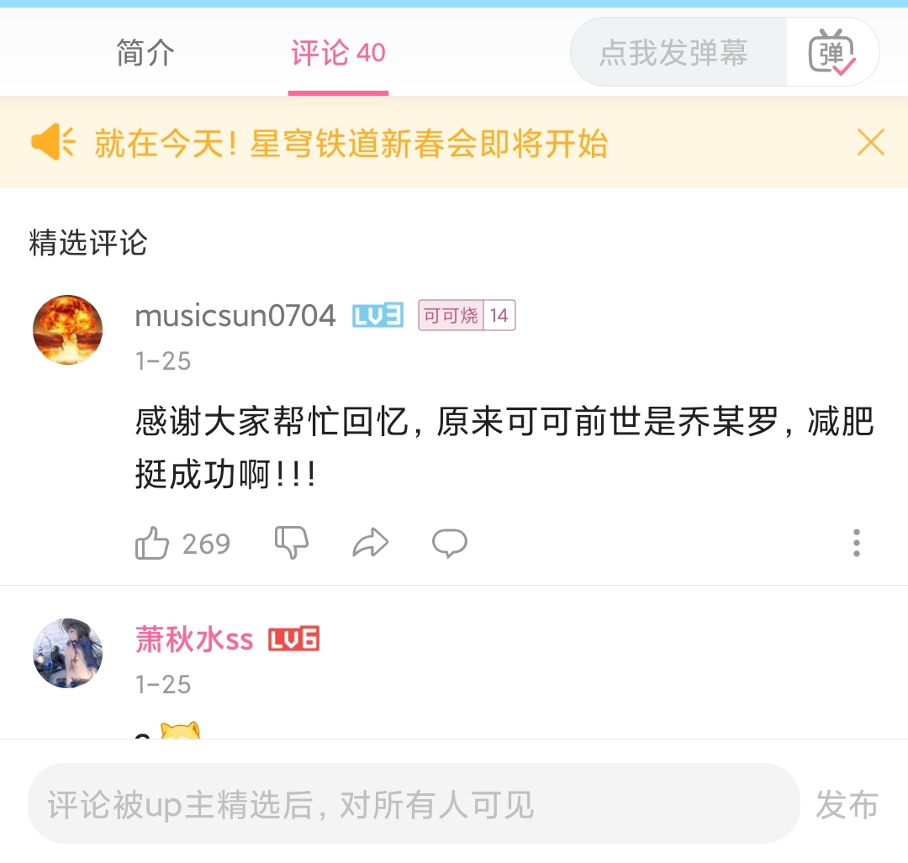Like musicsun0704's comment with thumbs up
This screenshot has height=863, width=908.
[152, 543]
